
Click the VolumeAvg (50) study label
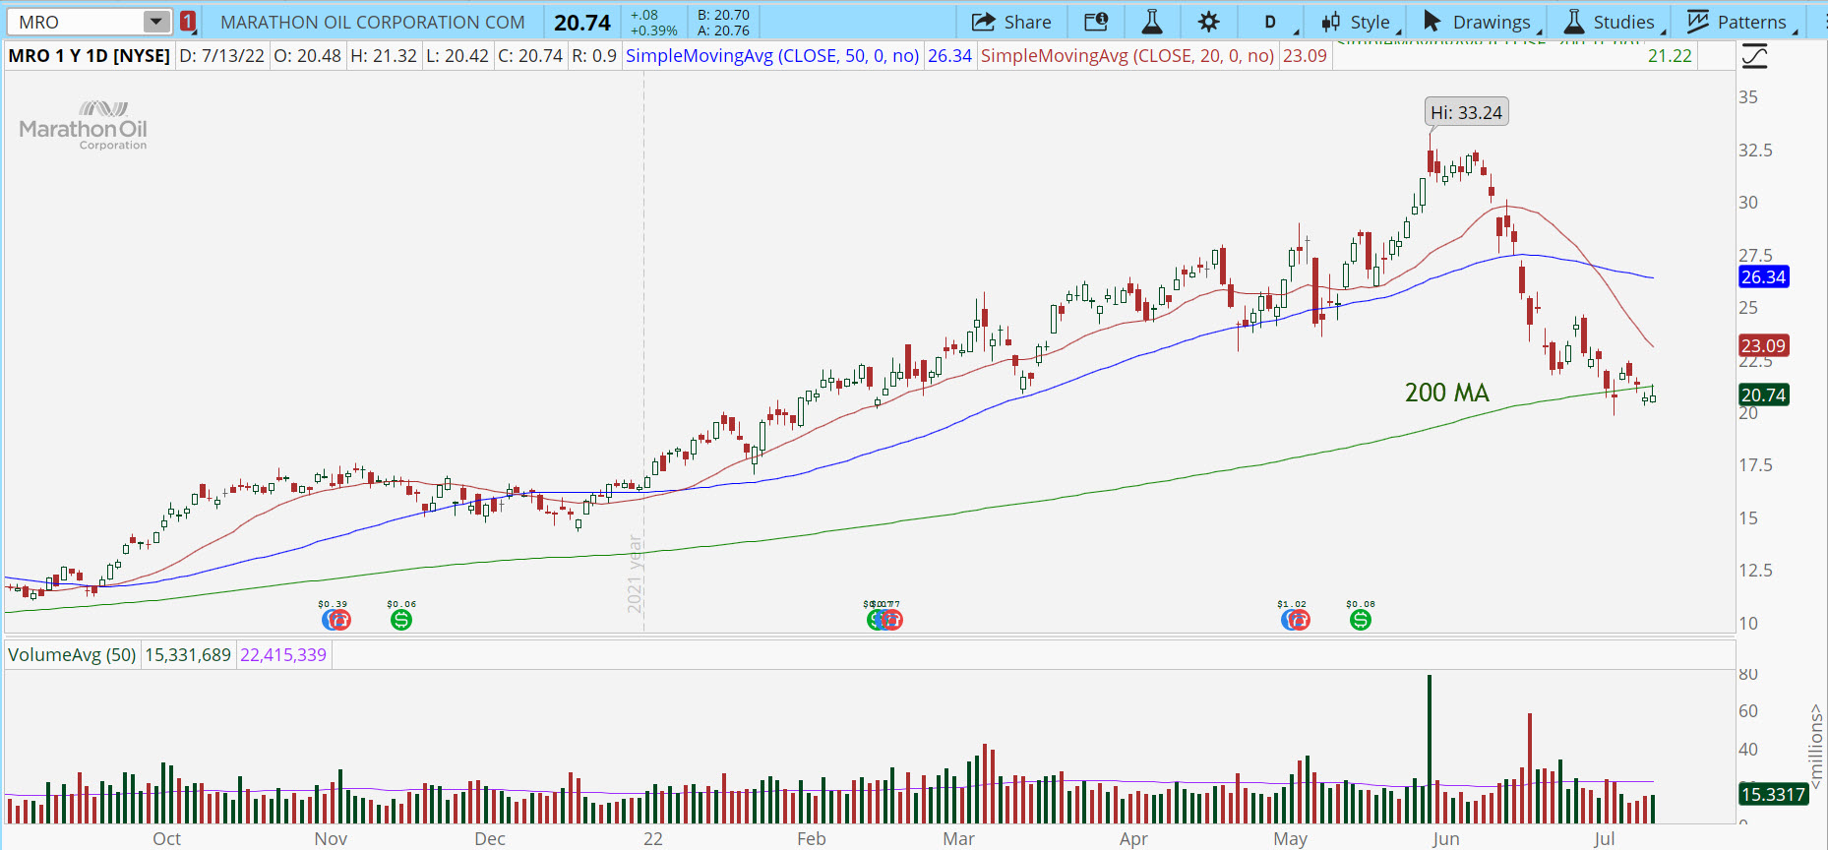72,655
